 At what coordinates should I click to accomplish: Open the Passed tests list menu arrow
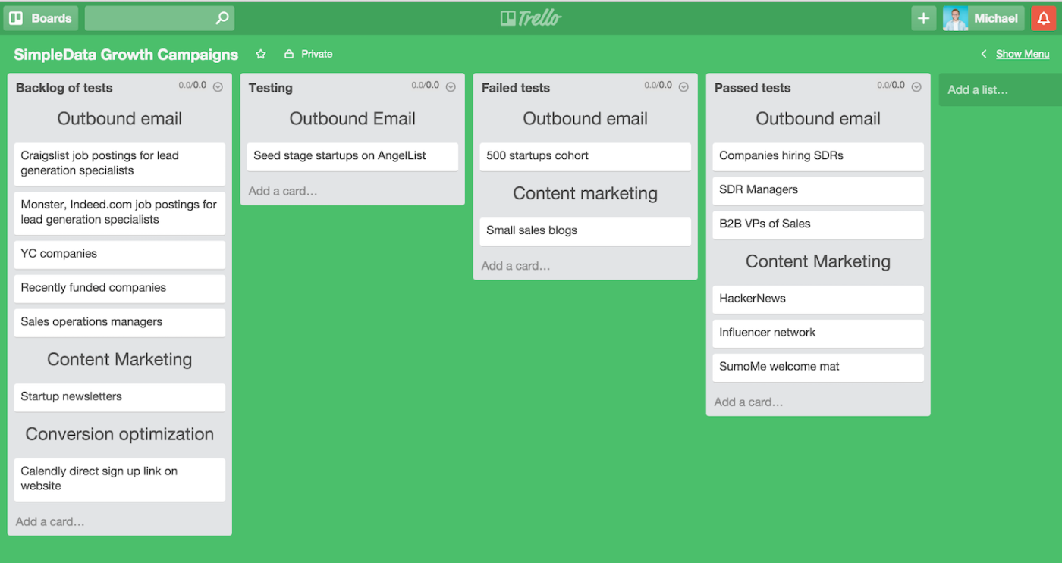(916, 87)
